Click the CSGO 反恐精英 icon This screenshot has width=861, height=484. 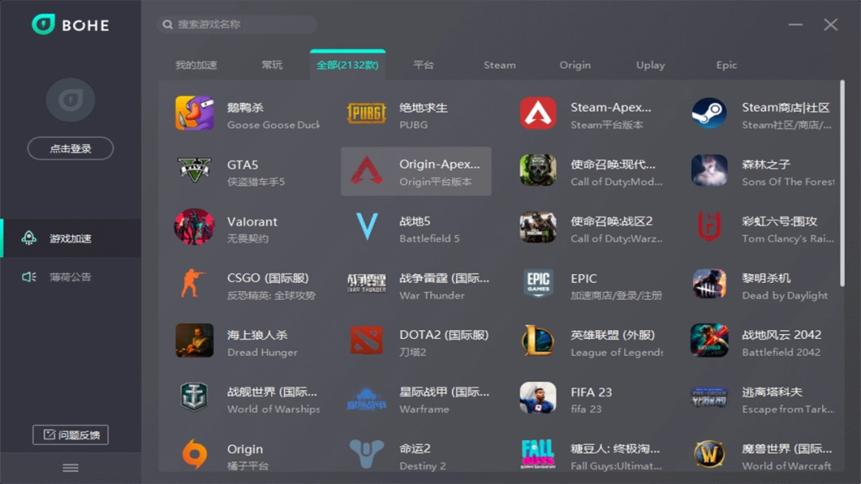[192, 285]
